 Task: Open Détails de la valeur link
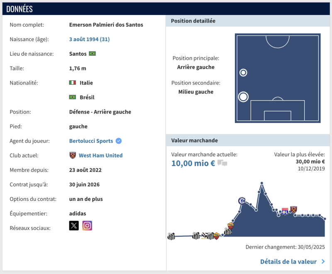288,262
